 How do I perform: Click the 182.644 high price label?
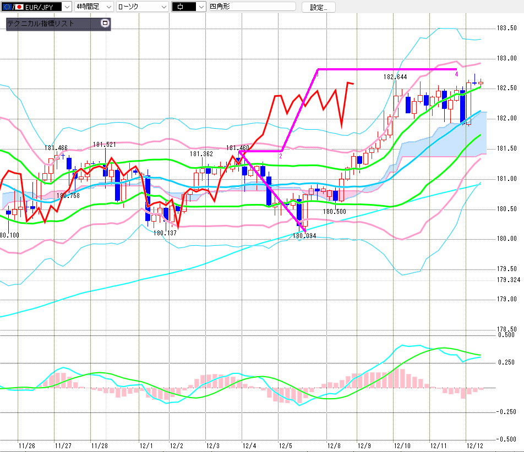(x=395, y=77)
